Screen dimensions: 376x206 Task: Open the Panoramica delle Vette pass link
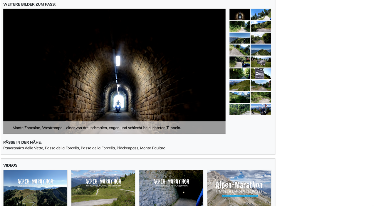(23, 148)
